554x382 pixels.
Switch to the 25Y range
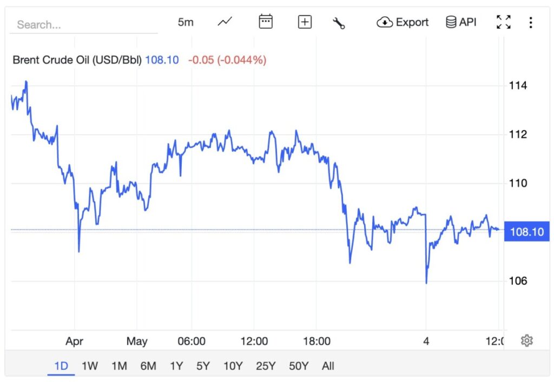coord(266,366)
